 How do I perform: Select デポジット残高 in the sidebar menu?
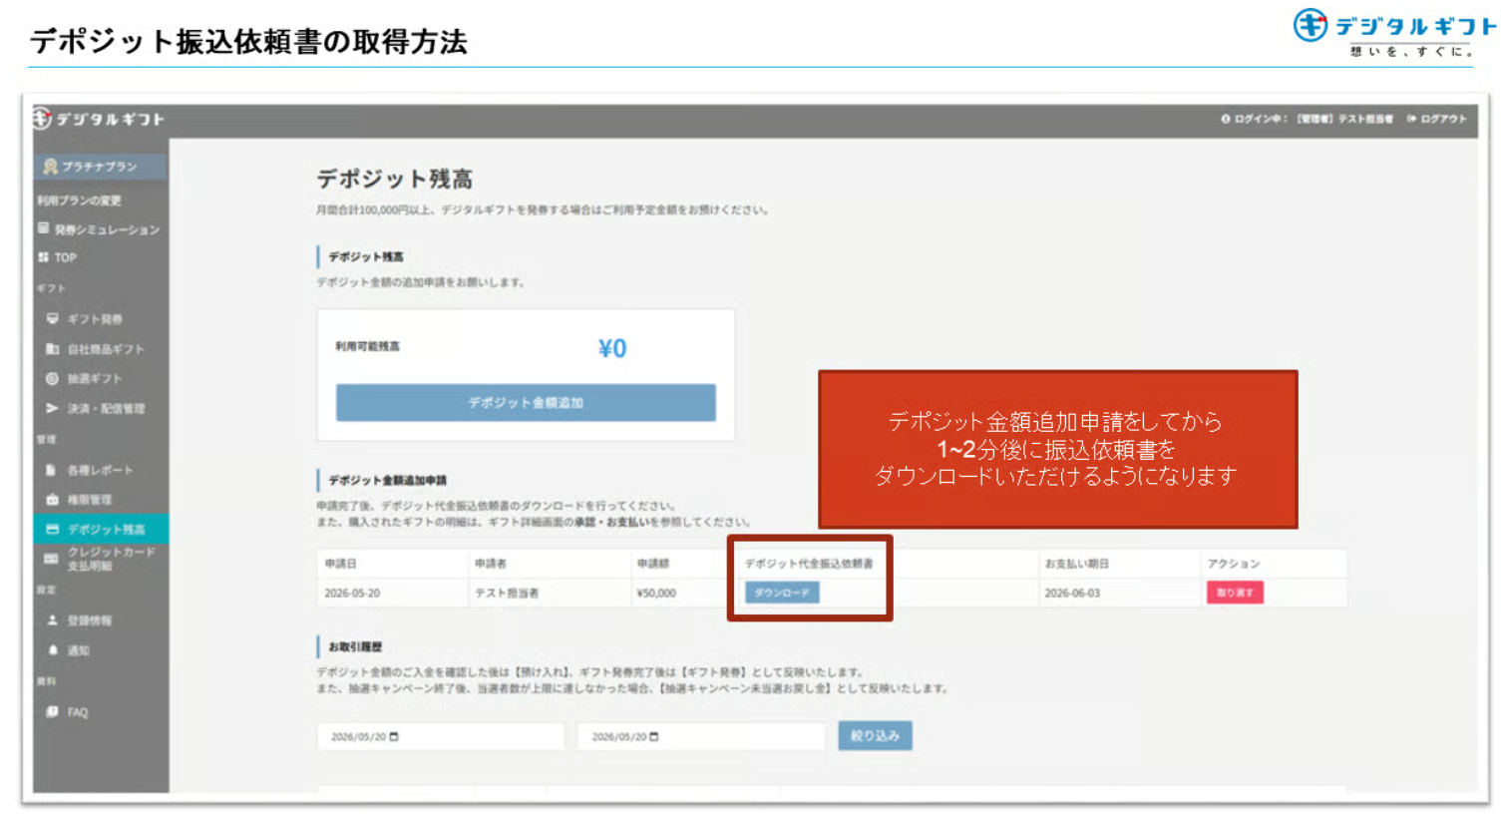click(101, 529)
